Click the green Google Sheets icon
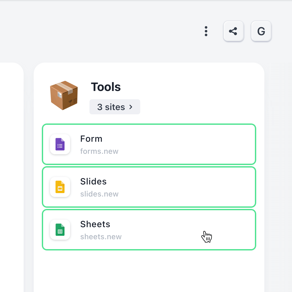This screenshot has height=292, width=292. click(60, 230)
